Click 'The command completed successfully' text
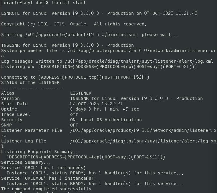The height and width of the screenshot is (193, 217). [46, 189]
